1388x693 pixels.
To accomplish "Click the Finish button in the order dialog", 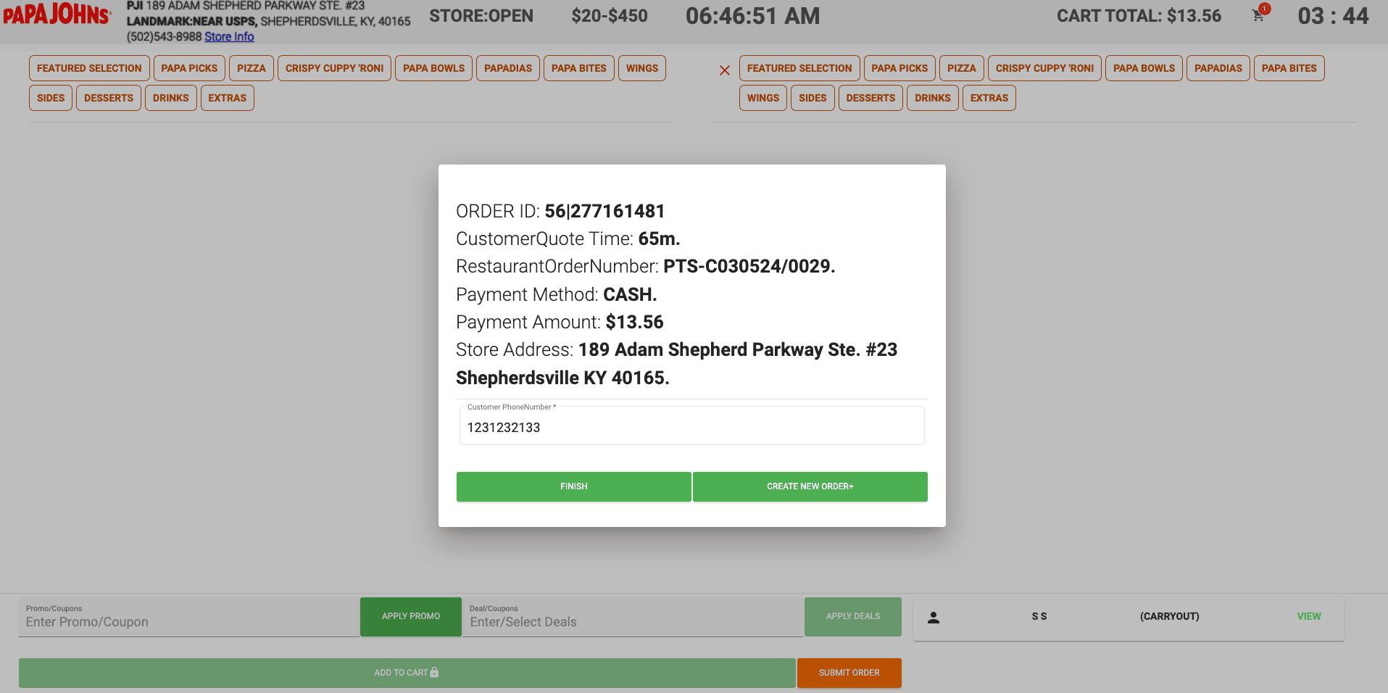I will [573, 486].
